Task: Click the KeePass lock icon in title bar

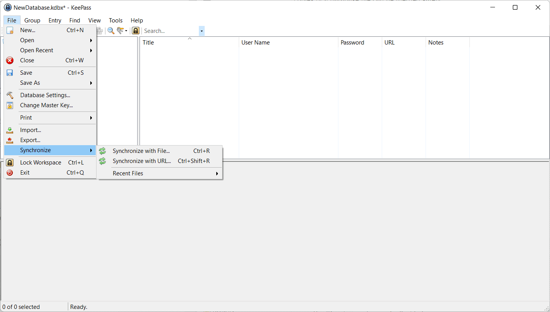Action: [x=8, y=7]
